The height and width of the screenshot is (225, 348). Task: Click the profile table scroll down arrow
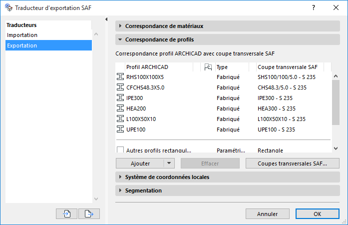click(336, 148)
